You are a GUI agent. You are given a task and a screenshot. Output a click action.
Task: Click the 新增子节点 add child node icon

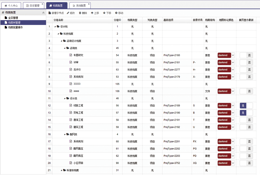50,13
